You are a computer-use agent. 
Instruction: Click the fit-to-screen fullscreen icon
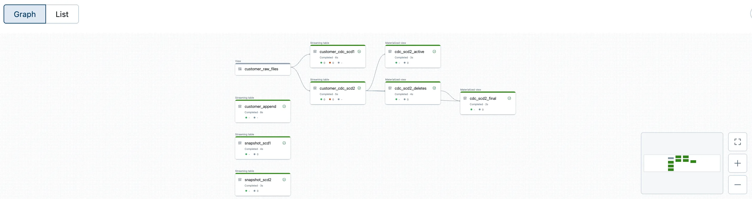pyautogui.click(x=737, y=142)
